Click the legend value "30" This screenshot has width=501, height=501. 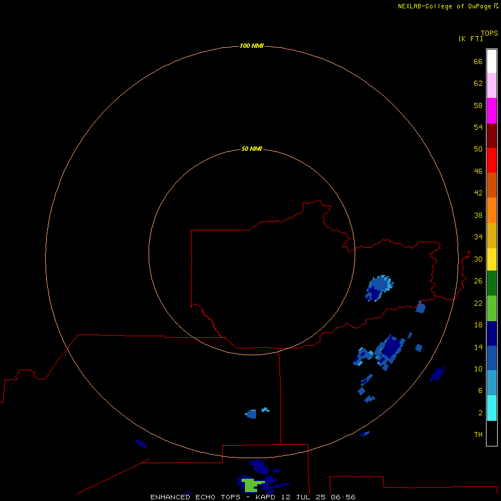(x=478, y=259)
